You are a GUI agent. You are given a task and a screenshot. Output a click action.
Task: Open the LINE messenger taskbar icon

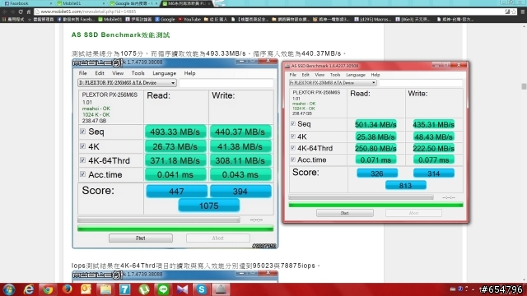coord(163,289)
